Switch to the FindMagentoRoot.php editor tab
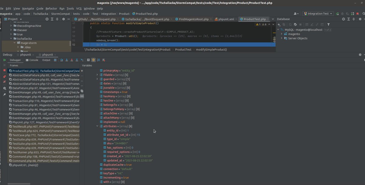The height and width of the screenshot is (185, 365). click(194, 19)
